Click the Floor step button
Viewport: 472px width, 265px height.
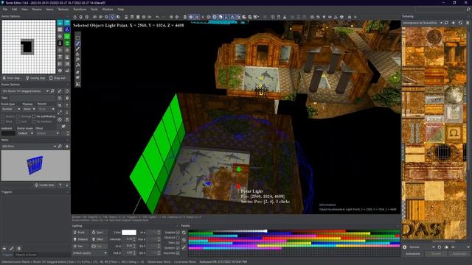click(12, 78)
